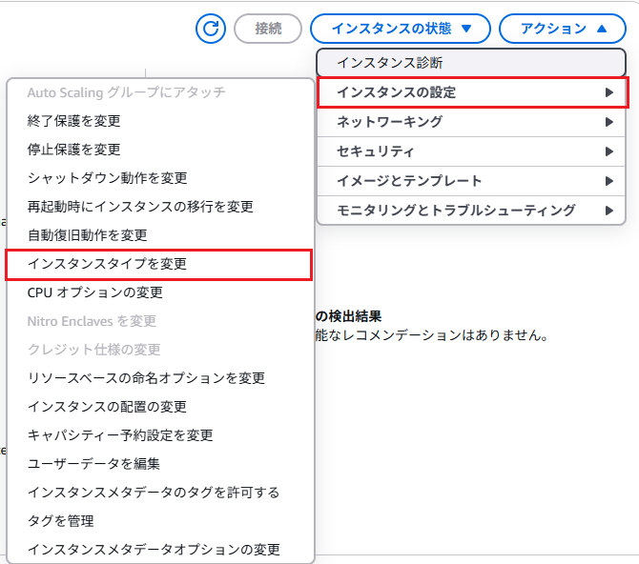Choose 終了保護を変更 option
Screen dimensions: 639x564
point(74,121)
